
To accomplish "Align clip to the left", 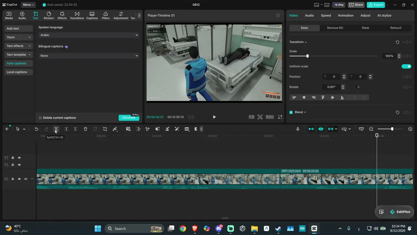I will point(295,97).
